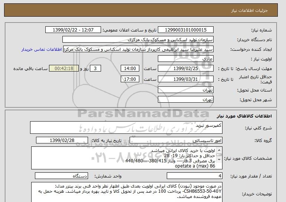Click the validity time field 17:00

click(130, 79)
